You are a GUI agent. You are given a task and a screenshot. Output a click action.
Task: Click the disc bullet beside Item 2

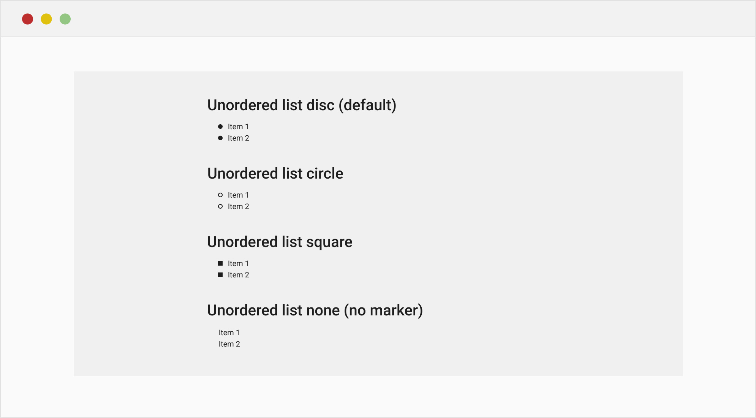coord(221,138)
